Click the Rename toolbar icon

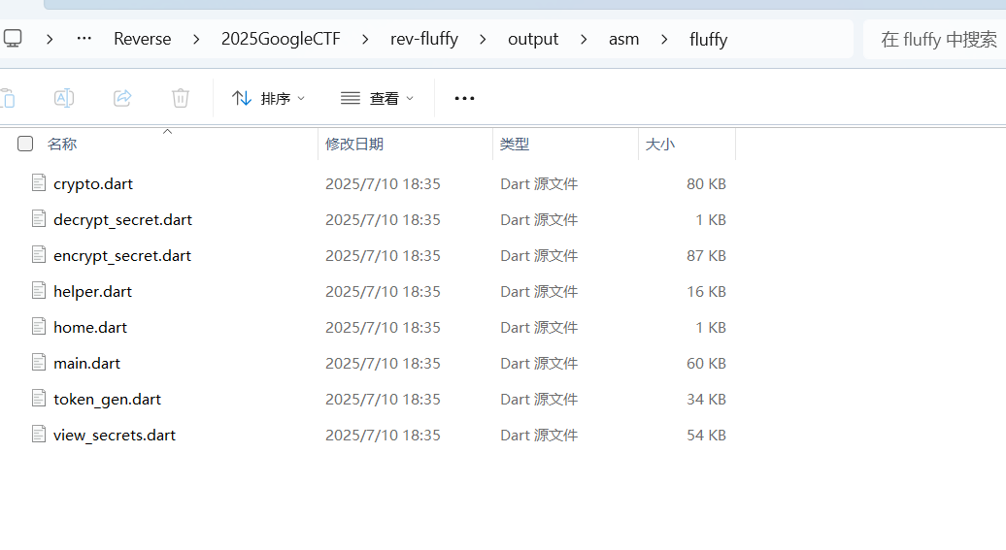(x=63, y=98)
